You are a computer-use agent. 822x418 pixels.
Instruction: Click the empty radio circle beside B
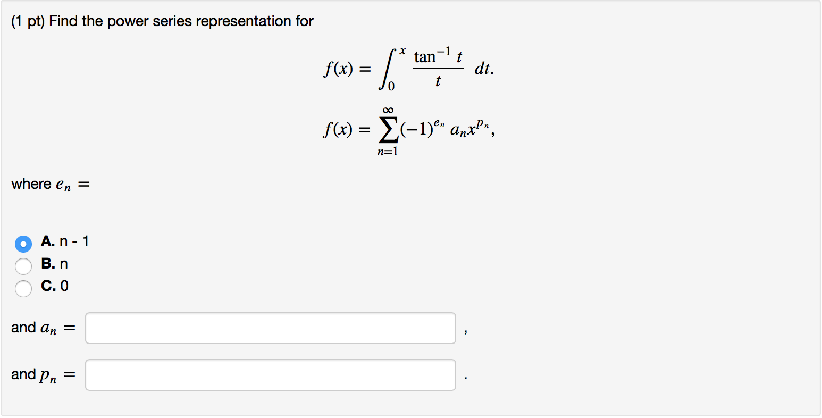[x=23, y=266]
